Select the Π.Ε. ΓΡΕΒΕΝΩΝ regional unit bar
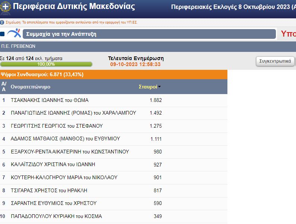The image size is (296, 224). (x=148, y=46)
